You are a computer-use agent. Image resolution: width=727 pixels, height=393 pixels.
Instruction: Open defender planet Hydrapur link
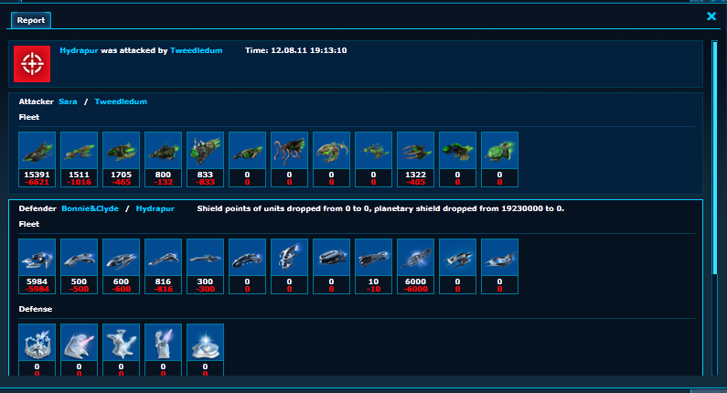click(155, 208)
